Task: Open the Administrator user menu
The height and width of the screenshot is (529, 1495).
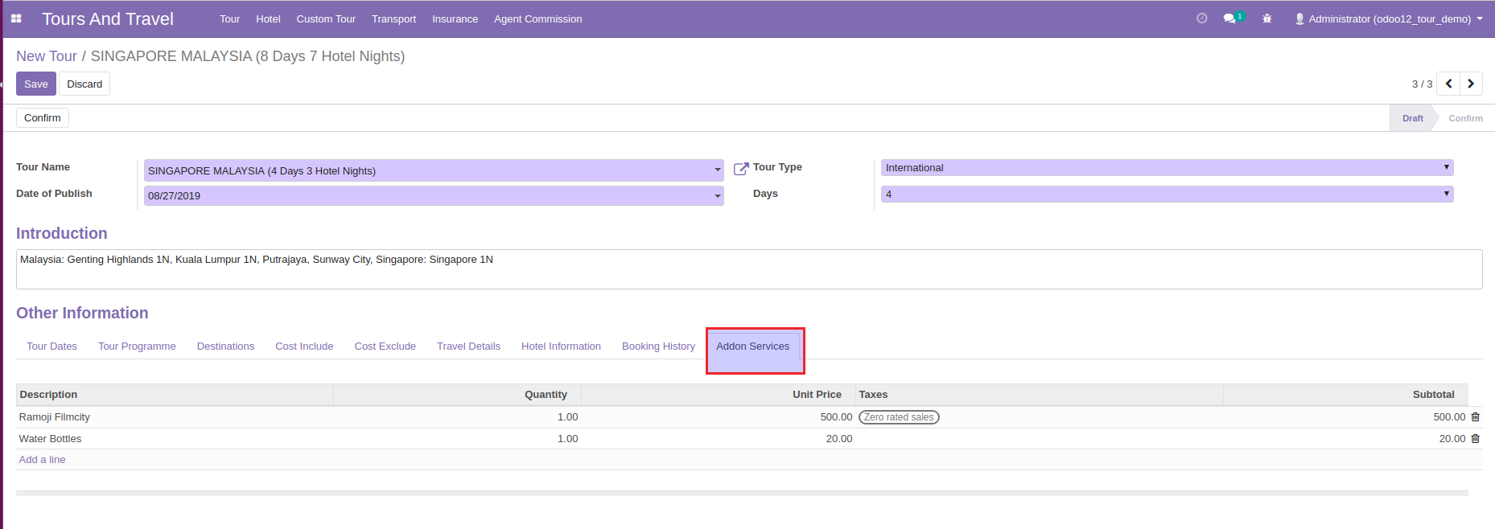Action: [x=1389, y=18]
